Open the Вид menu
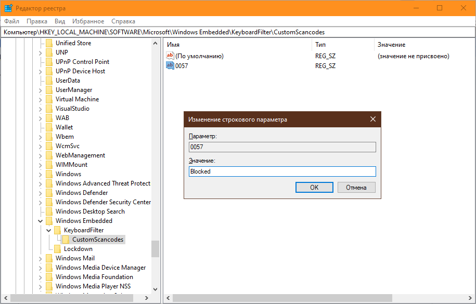This screenshot has width=476, height=304. pyautogui.click(x=60, y=21)
